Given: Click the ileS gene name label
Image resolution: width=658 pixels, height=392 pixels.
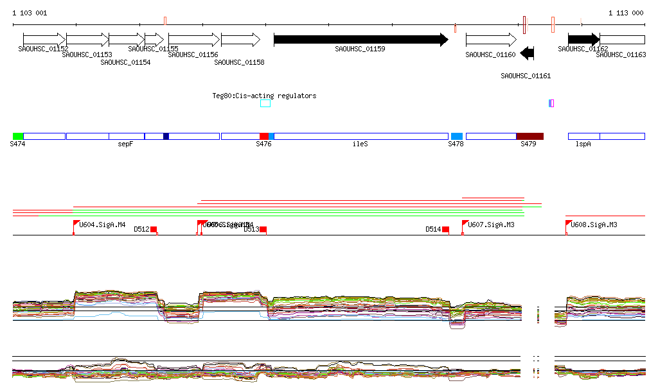Looking at the screenshot, I should (x=360, y=144).
